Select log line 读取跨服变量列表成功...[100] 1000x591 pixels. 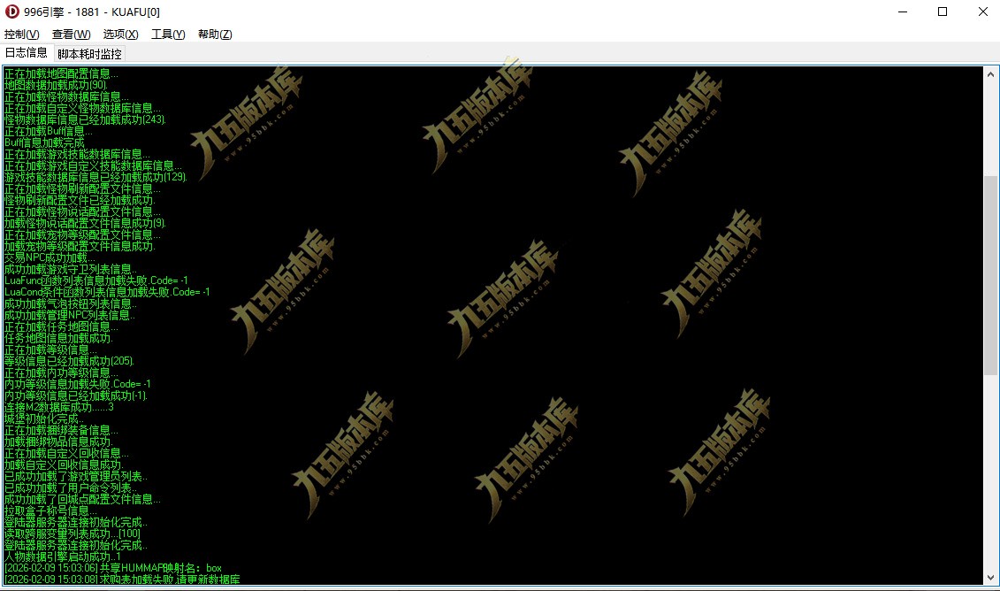(73, 533)
